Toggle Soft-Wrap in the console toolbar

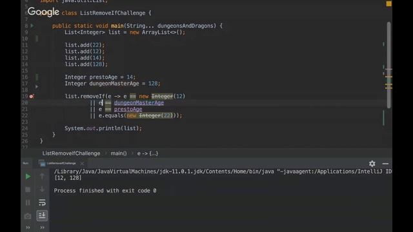[x=42, y=202]
